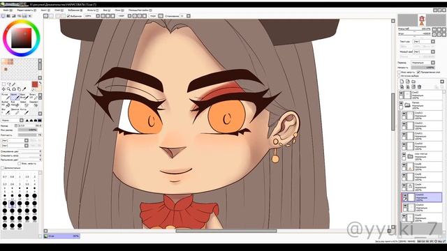
Task: Open the Холст menu
Action: (45, 10)
